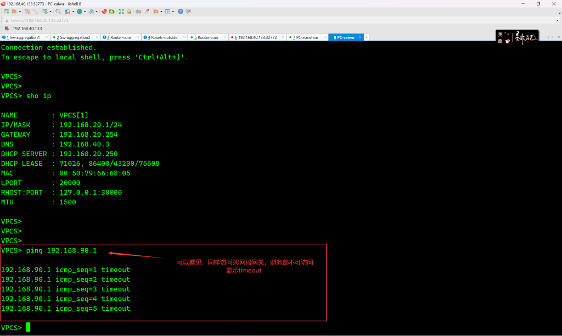This screenshot has width=562, height=336.
Task: Open the dropdown arrow beside Open Session
Action: [20, 12]
